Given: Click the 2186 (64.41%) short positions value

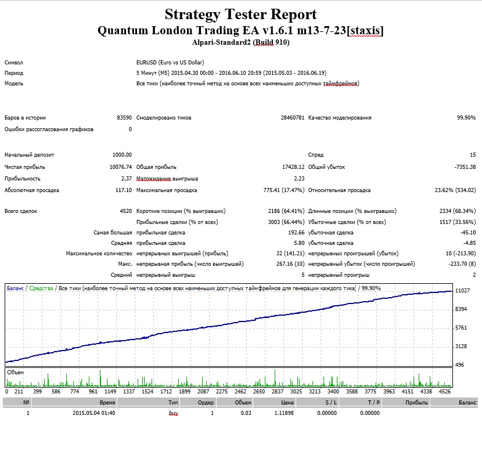Looking at the screenshot, I should [286, 211].
